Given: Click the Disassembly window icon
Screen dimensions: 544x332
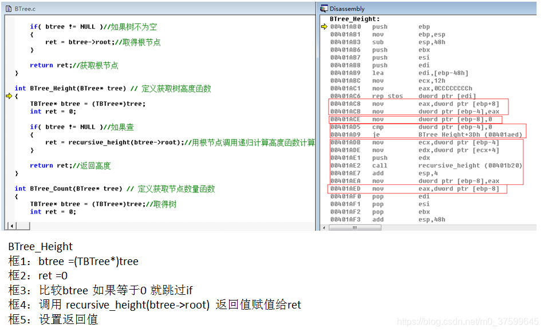Looking at the screenshot, I should pyautogui.click(x=324, y=9).
